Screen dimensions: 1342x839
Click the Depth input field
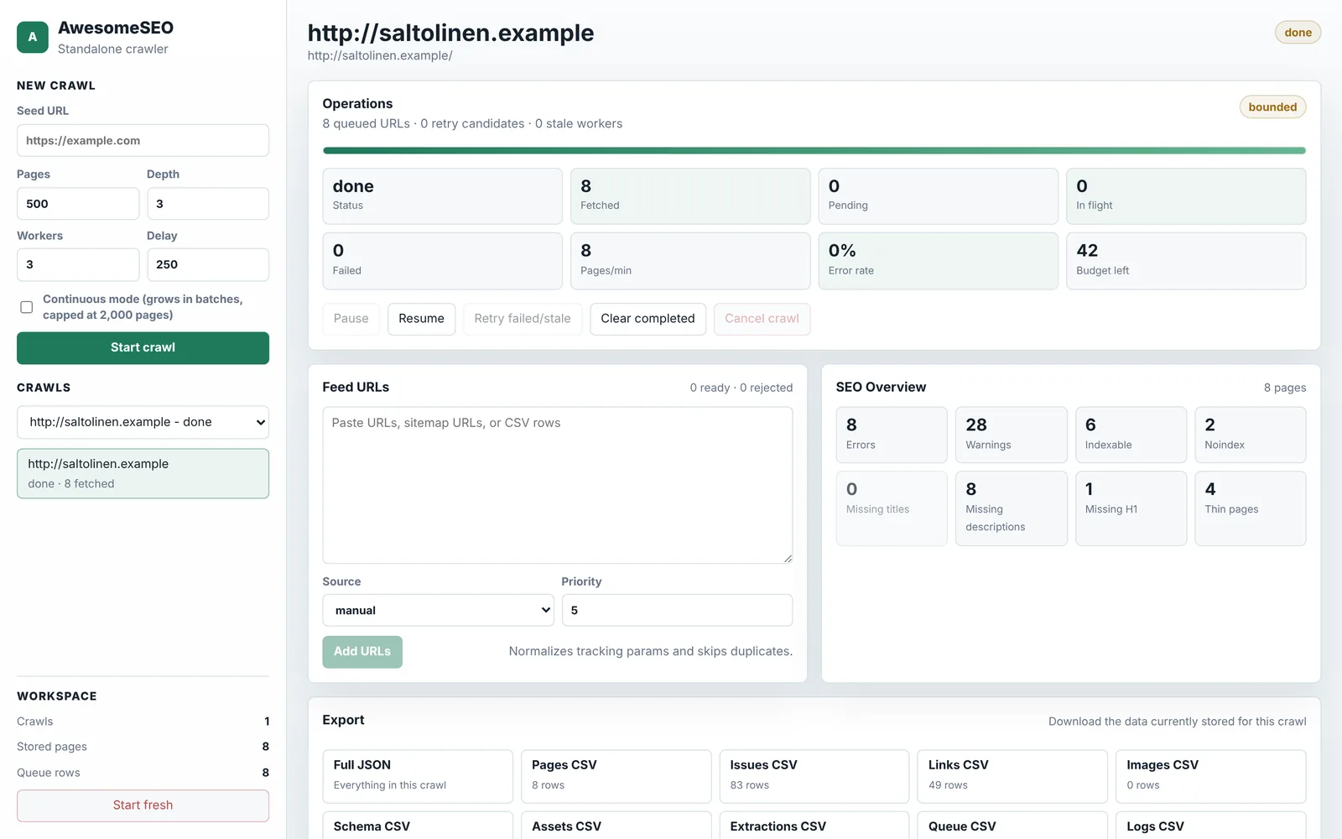click(x=208, y=204)
